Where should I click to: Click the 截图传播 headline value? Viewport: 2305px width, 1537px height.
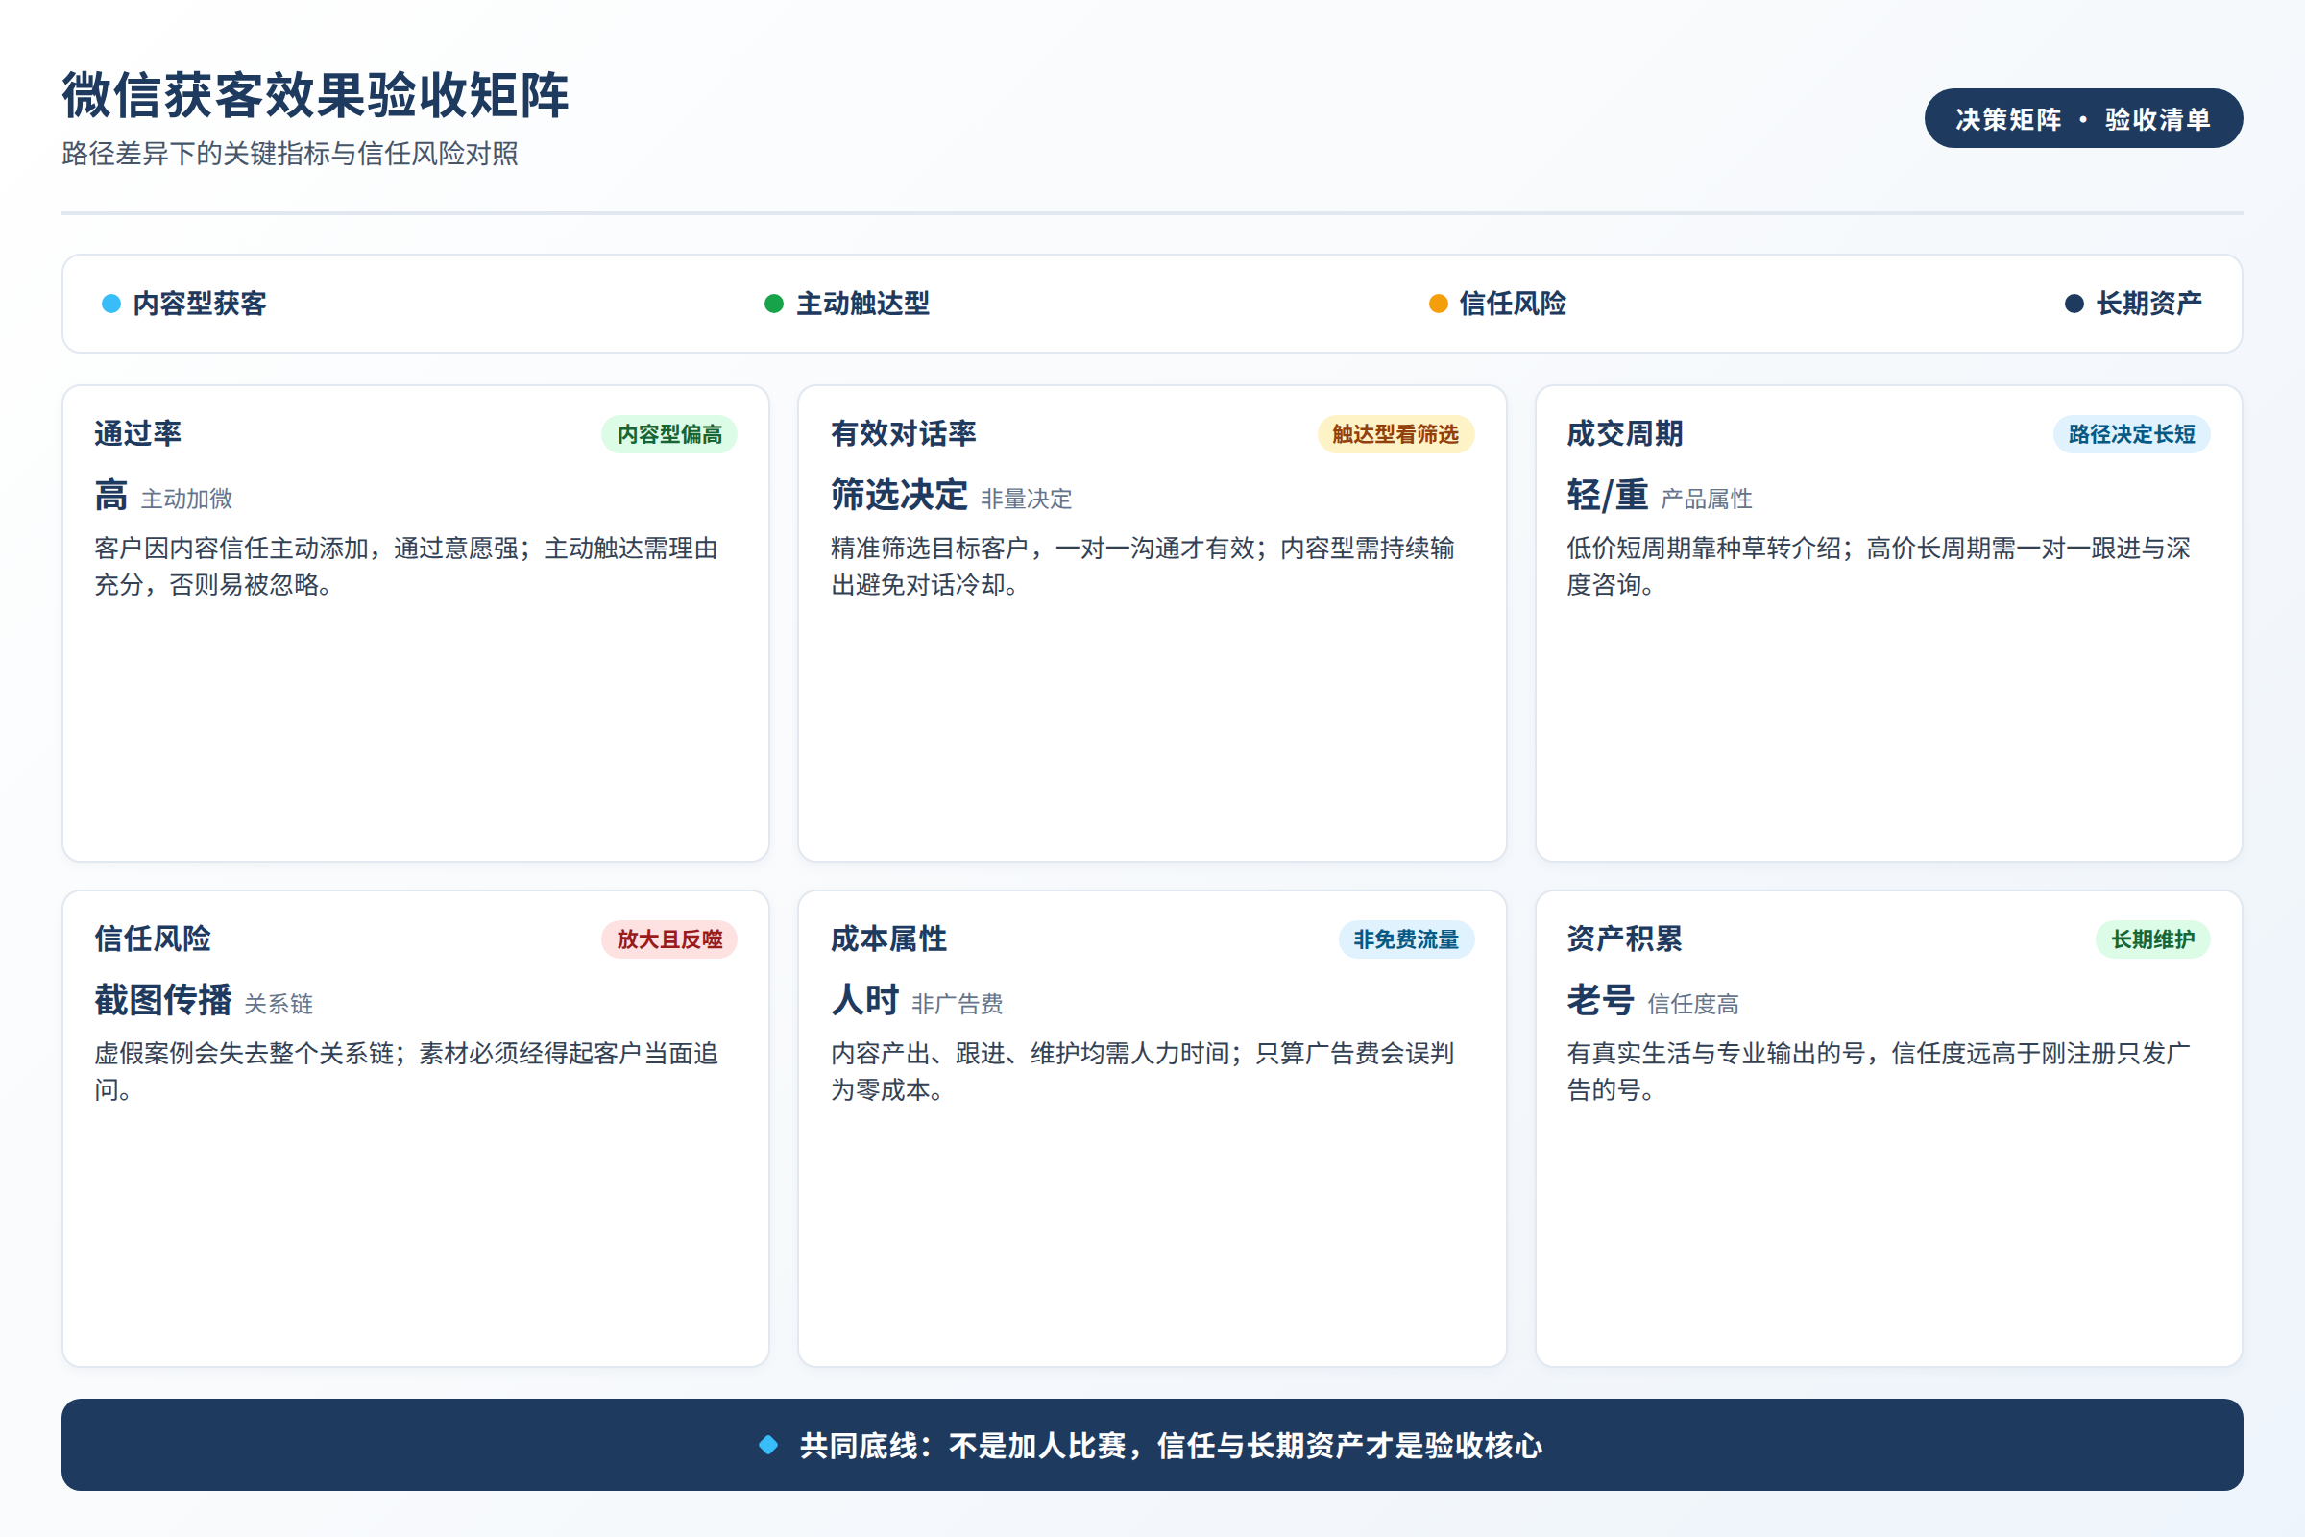point(162,1000)
